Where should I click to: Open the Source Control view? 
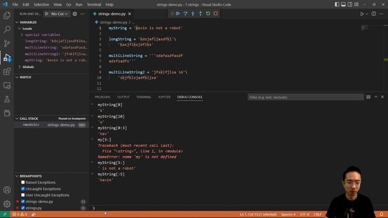pos(7,44)
